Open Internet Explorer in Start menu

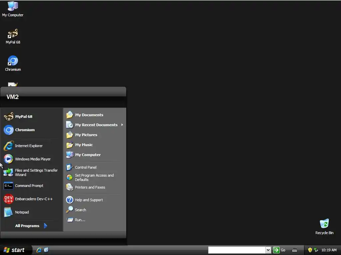pyautogui.click(x=32, y=146)
